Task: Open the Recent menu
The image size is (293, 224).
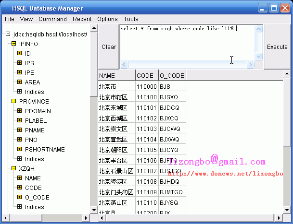Action: pos(82,19)
